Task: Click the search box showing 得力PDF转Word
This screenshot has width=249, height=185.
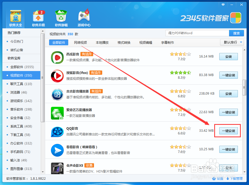Action: (x=197, y=33)
